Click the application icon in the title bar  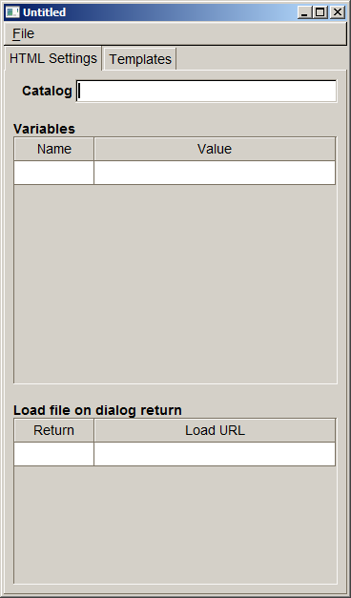[x=12, y=12]
